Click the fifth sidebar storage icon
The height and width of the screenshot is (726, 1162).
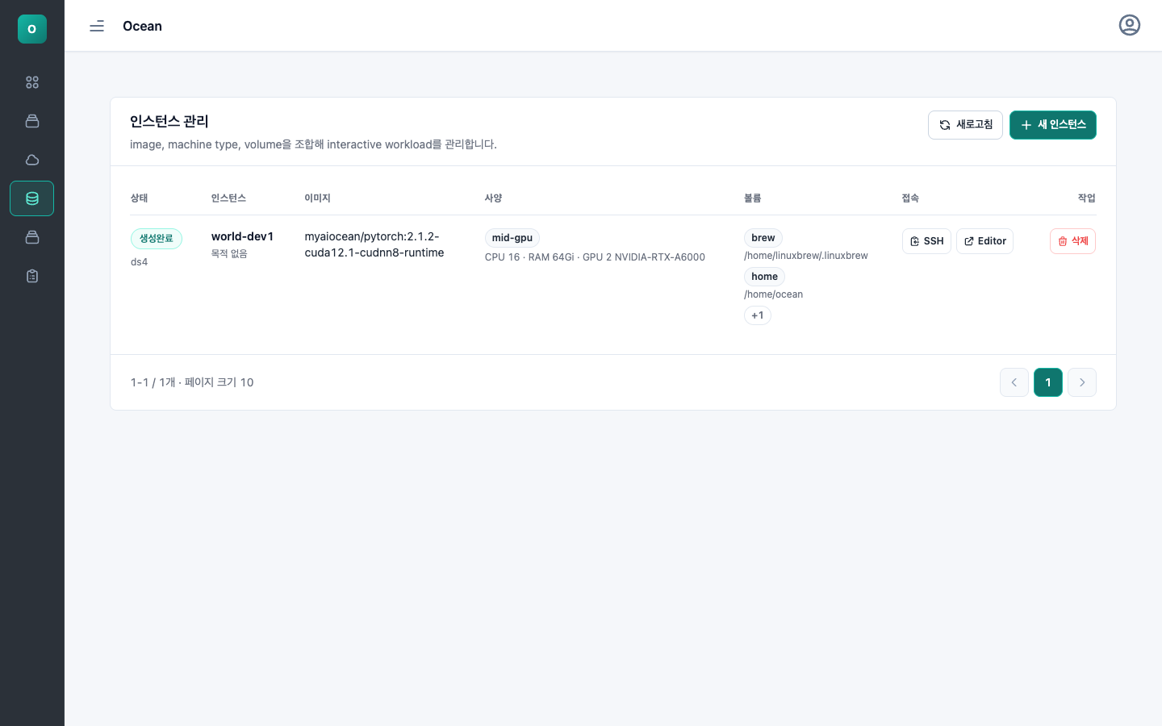pyautogui.click(x=32, y=237)
